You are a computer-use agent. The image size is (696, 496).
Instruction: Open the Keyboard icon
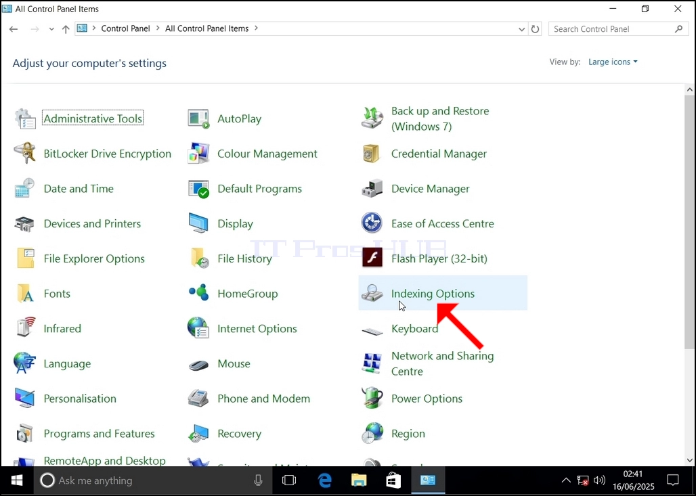pyautogui.click(x=372, y=331)
